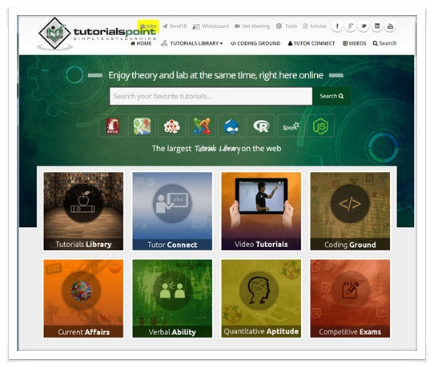Image resolution: width=434 pixels, height=367 pixels.
Task: Click the green Search button
Action: (332, 96)
